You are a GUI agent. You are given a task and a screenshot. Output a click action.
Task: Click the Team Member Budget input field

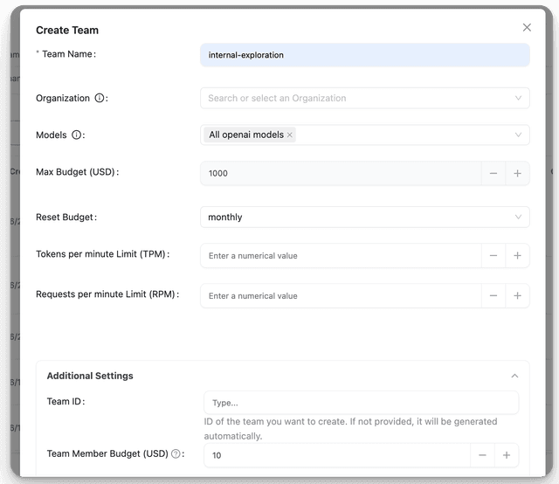pos(337,455)
